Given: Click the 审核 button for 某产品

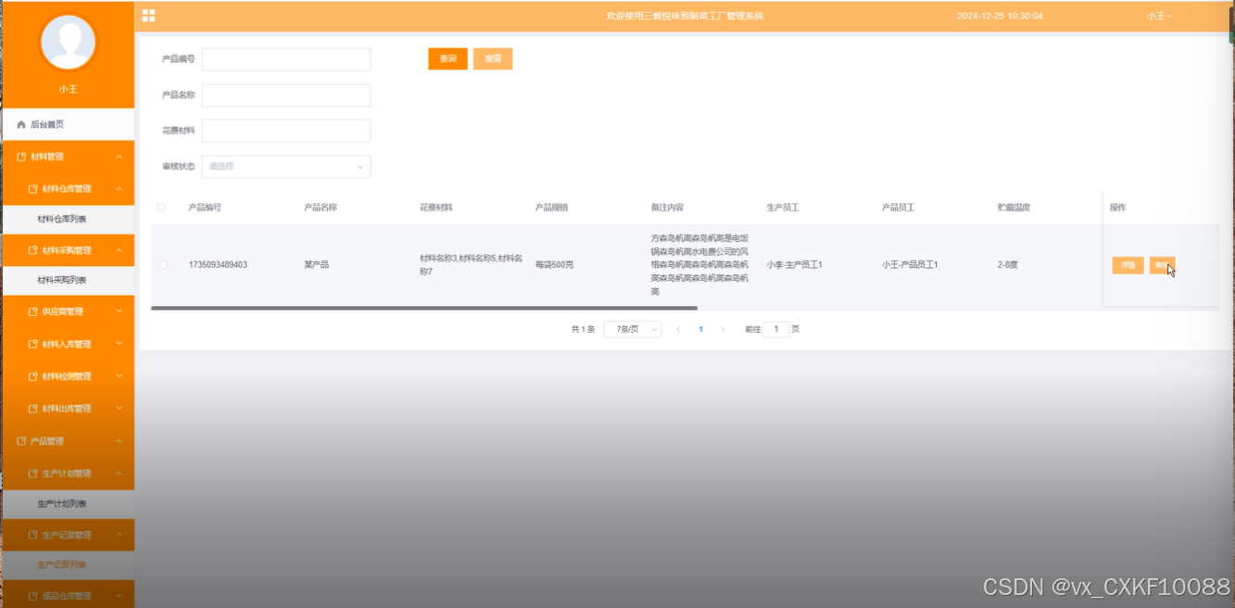Looking at the screenshot, I should click(x=1162, y=265).
